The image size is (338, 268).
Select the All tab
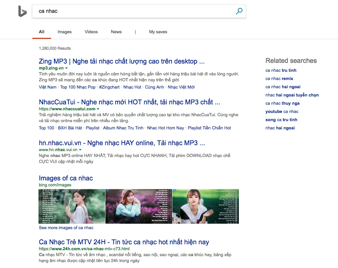[42, 32]
